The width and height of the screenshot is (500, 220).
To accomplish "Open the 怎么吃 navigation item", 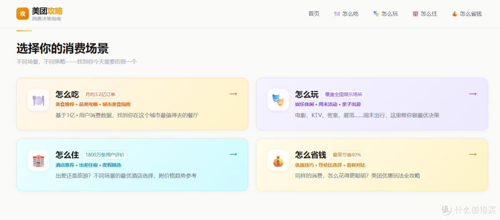I will tap(346, 14).
